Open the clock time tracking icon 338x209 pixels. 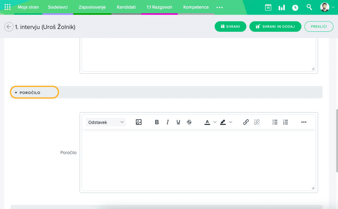click(295, 7)
